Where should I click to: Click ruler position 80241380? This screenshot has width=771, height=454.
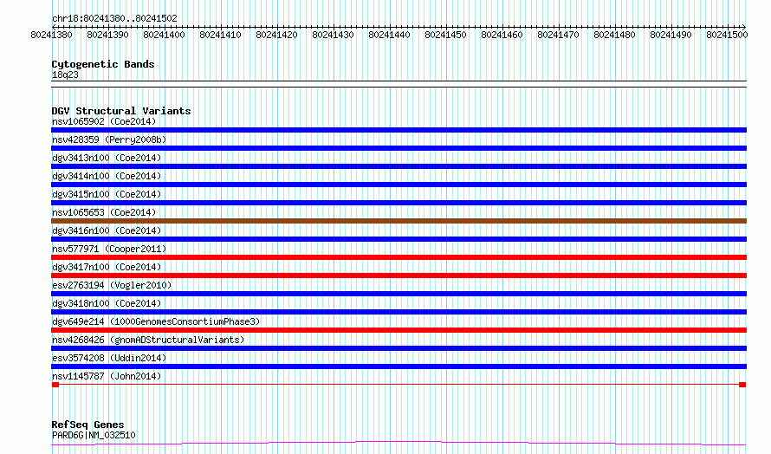tap(51, 35)
